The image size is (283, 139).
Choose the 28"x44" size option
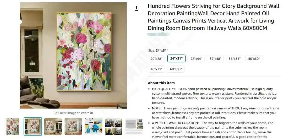pos(196,58)
